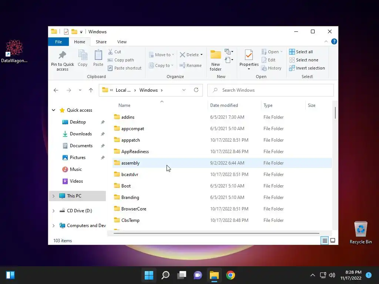The image size is (379, 284).
Task: Click the DataWagon desktop shortcut
Action: tap(14, 51)
